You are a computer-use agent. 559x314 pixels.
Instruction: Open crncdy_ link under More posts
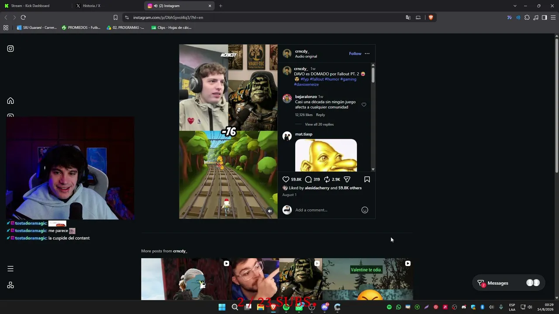point(180,251)
